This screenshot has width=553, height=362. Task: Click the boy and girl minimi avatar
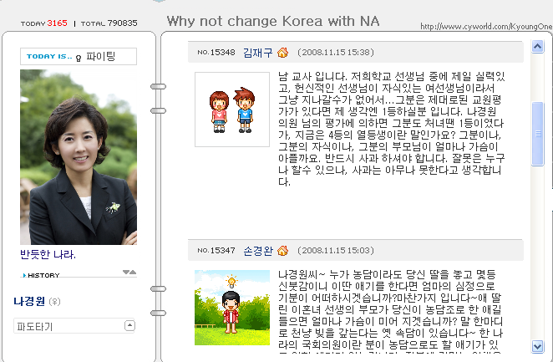[x=232, y=110]
